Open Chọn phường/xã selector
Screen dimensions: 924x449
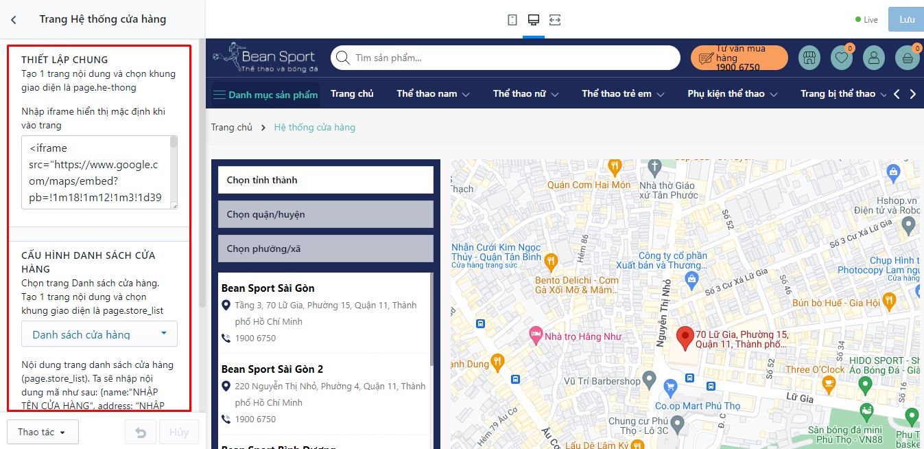[x=326, y=249]
